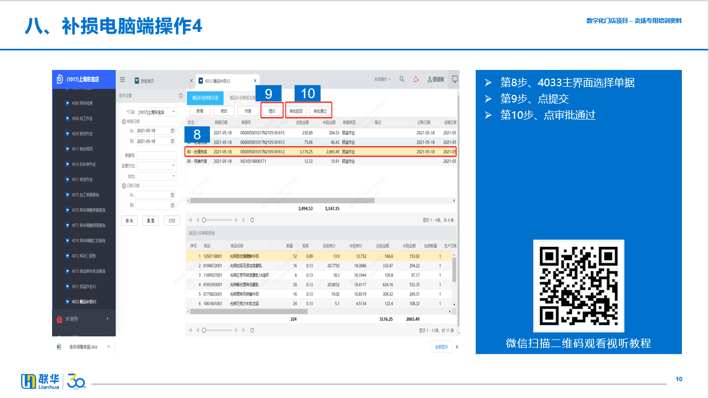Click icon beside 4011 耗材领用
Image resolution: width=709 pixels, height=398 pixels.
67,149
